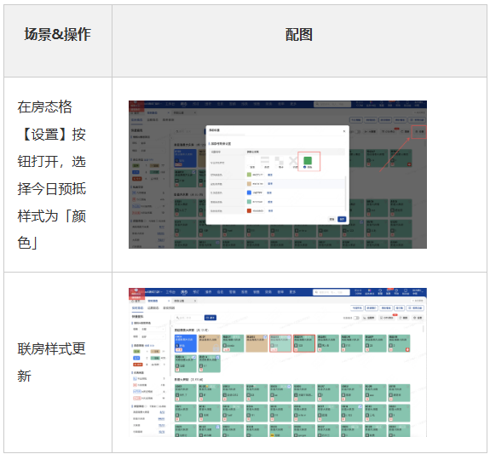Image resolution: width=490 pixels, height=454 pixels.
Task: Open the 工作台 menu in lower screenshot navbar
Action: pyautogui.click(x=170, y=292)
